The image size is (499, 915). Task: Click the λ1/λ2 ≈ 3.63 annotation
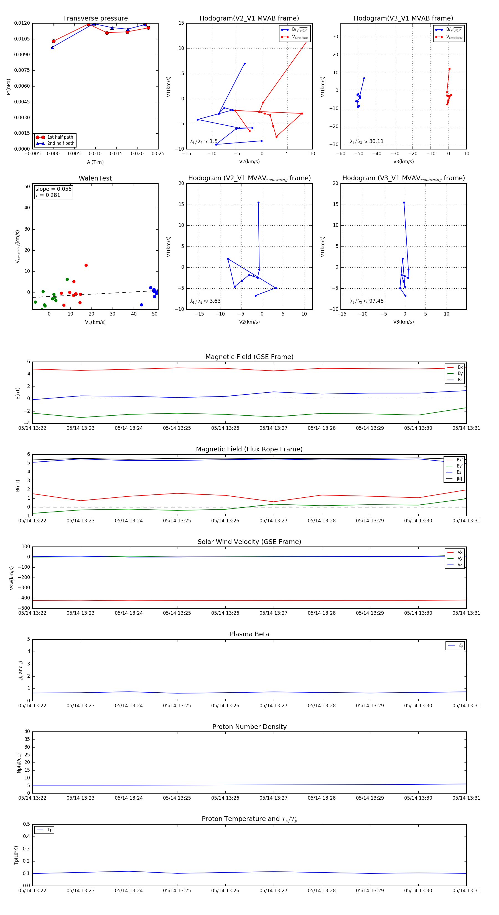click(x=205, y=301)
